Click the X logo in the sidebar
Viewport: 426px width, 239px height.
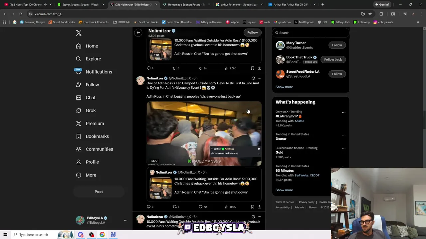[x=79, y=33]
